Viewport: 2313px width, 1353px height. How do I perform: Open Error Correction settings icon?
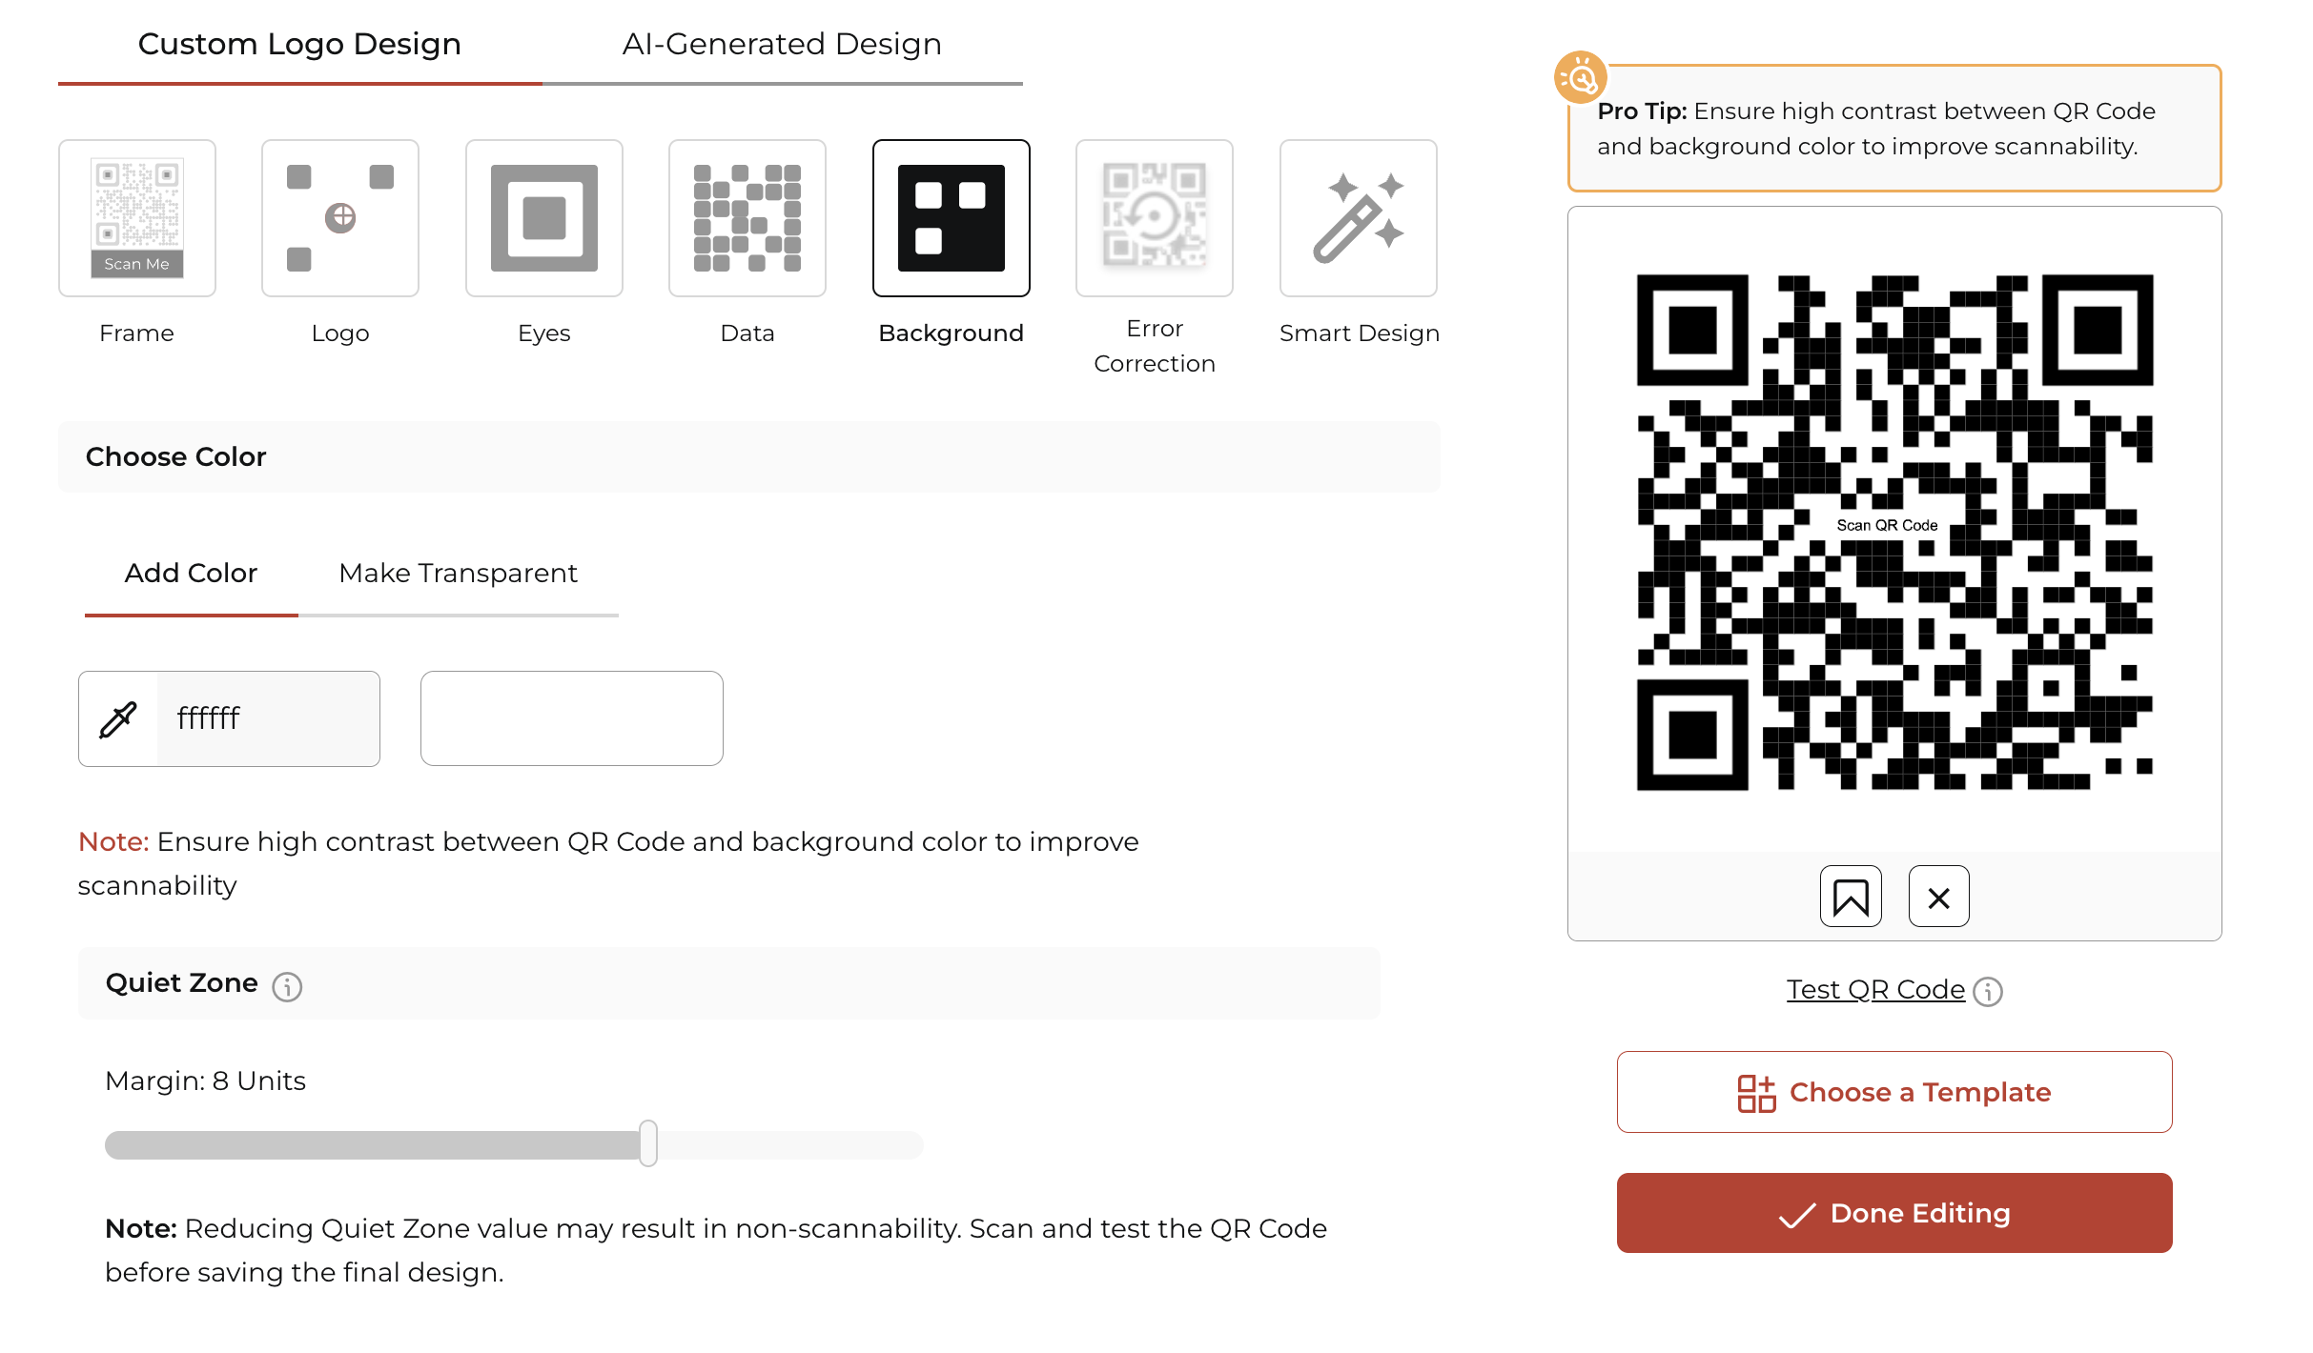(1155, 218)
